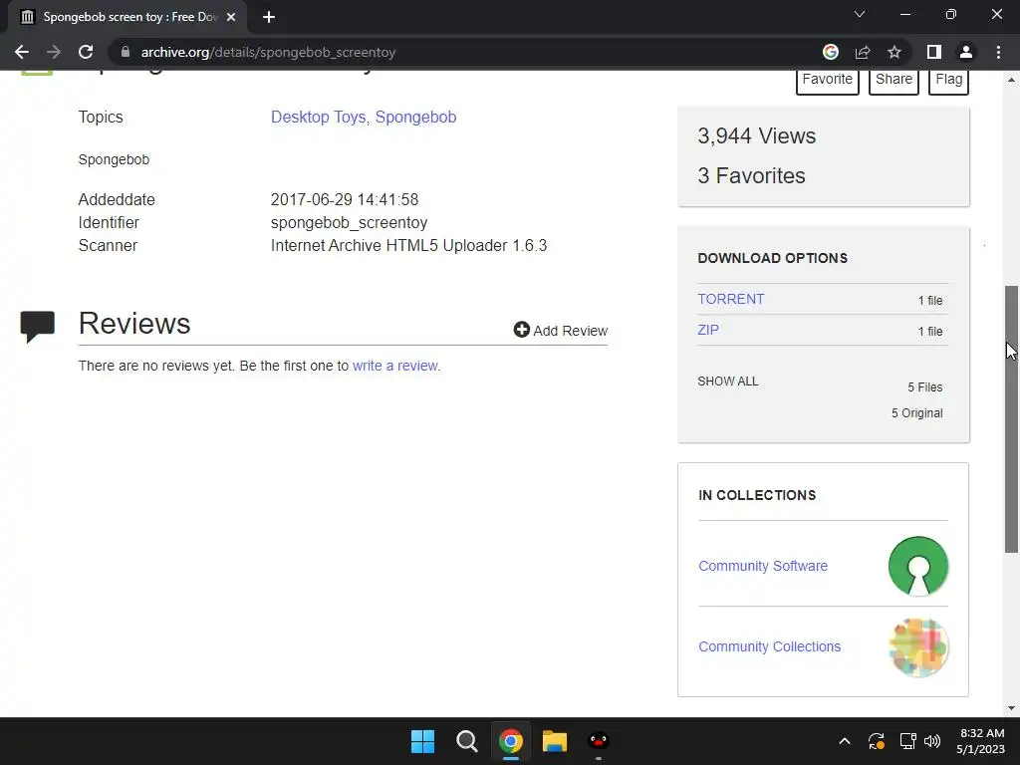The width and height of the screenshot is (1020, 765).
Task: Open the Windows Start menu
Action: pos(422,741)
